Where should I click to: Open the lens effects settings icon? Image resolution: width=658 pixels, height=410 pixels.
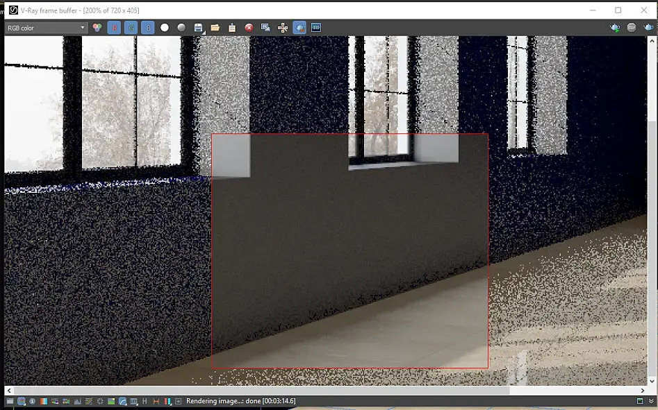tap(179, 401)
